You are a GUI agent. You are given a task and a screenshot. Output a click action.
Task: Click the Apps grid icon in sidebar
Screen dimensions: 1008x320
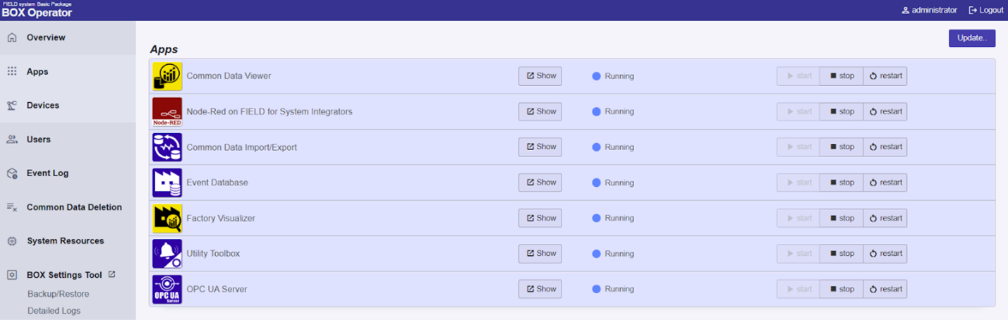[x=12, y=71]
